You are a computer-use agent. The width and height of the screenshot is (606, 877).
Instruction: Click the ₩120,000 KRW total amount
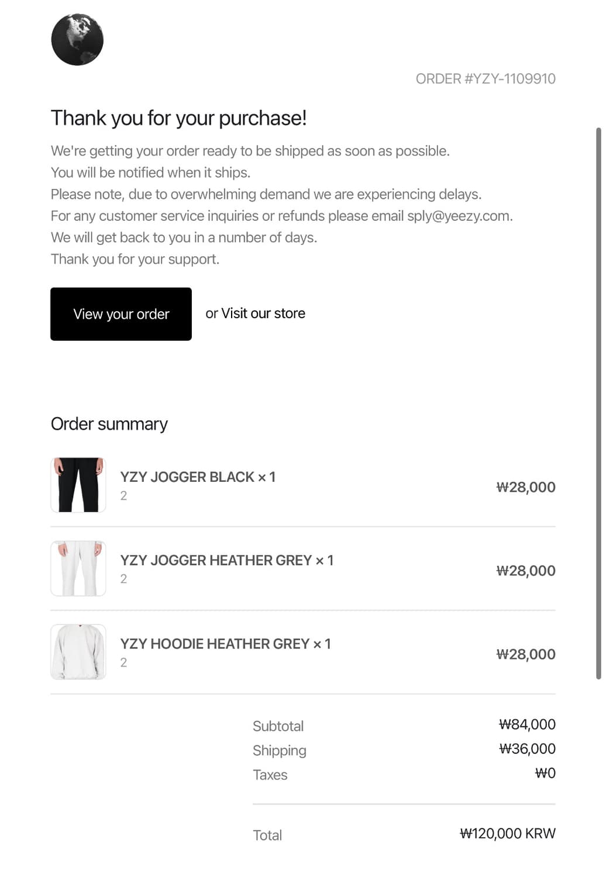click(508, 833)
